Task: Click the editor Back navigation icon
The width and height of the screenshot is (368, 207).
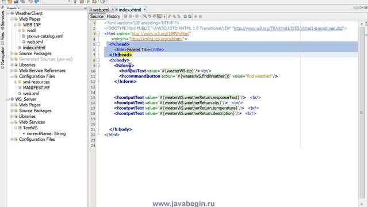Action: coord(131,16)
